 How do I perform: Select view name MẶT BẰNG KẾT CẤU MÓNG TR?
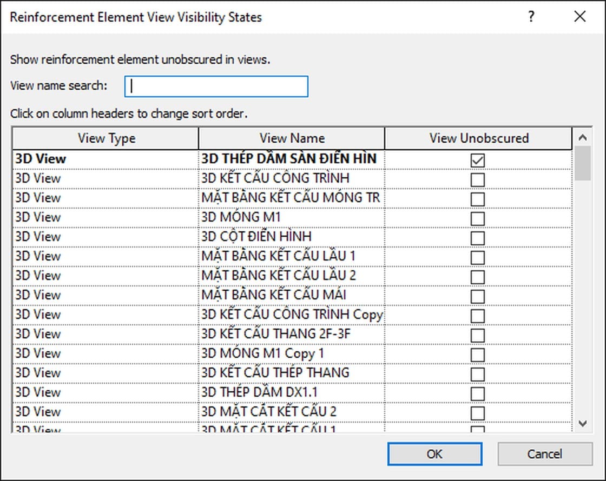(x=291, y=197)
